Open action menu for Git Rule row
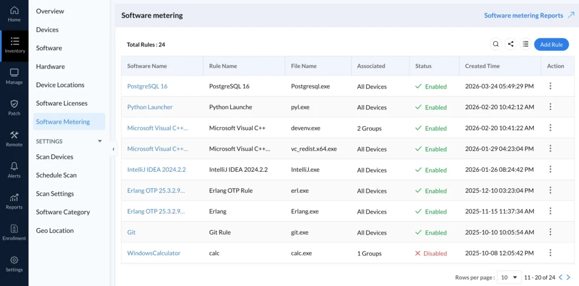Image resolution: width=579 pixels, height=286 pixels. pos(550,232)
